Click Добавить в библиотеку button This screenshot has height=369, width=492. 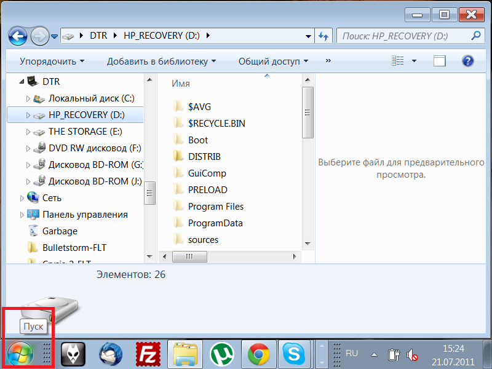click(x=161, y=61)
